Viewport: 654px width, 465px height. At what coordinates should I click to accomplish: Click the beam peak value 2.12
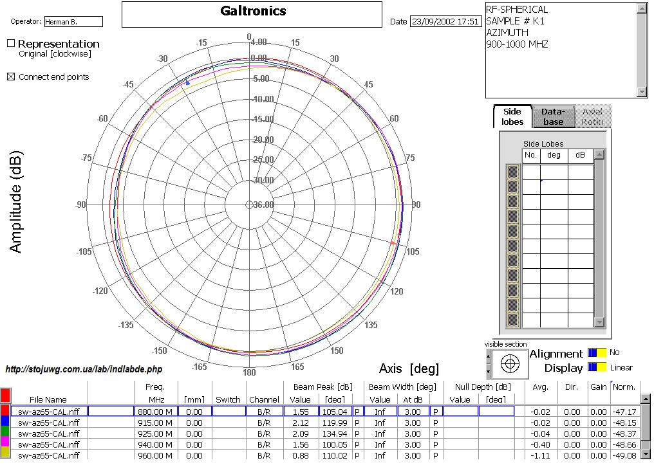[301, 423]
